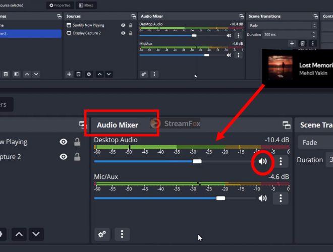Hide Display Capture 2 via its eye icon
The image size is (333, 252).
[123, 33]
